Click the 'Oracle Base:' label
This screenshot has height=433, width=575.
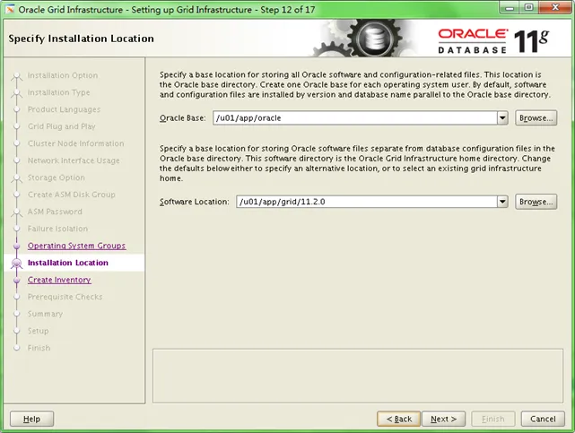[x=183, y=118]
